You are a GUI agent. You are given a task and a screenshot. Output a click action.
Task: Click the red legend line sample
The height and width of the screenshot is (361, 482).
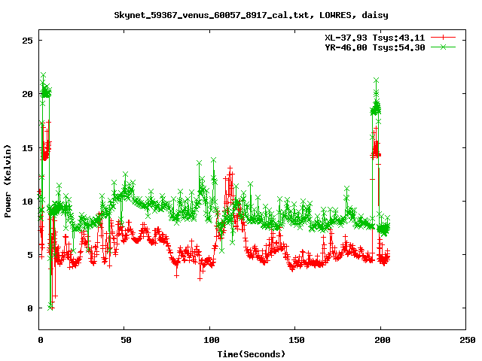coord(443,38)
